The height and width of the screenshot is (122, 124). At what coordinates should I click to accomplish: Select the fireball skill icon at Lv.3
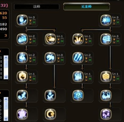(x=22, y=20)
